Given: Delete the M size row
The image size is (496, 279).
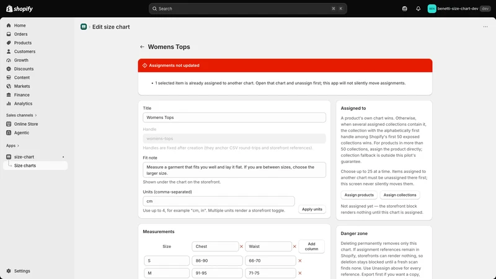Looking at the screenshot, I should point(300,273).
